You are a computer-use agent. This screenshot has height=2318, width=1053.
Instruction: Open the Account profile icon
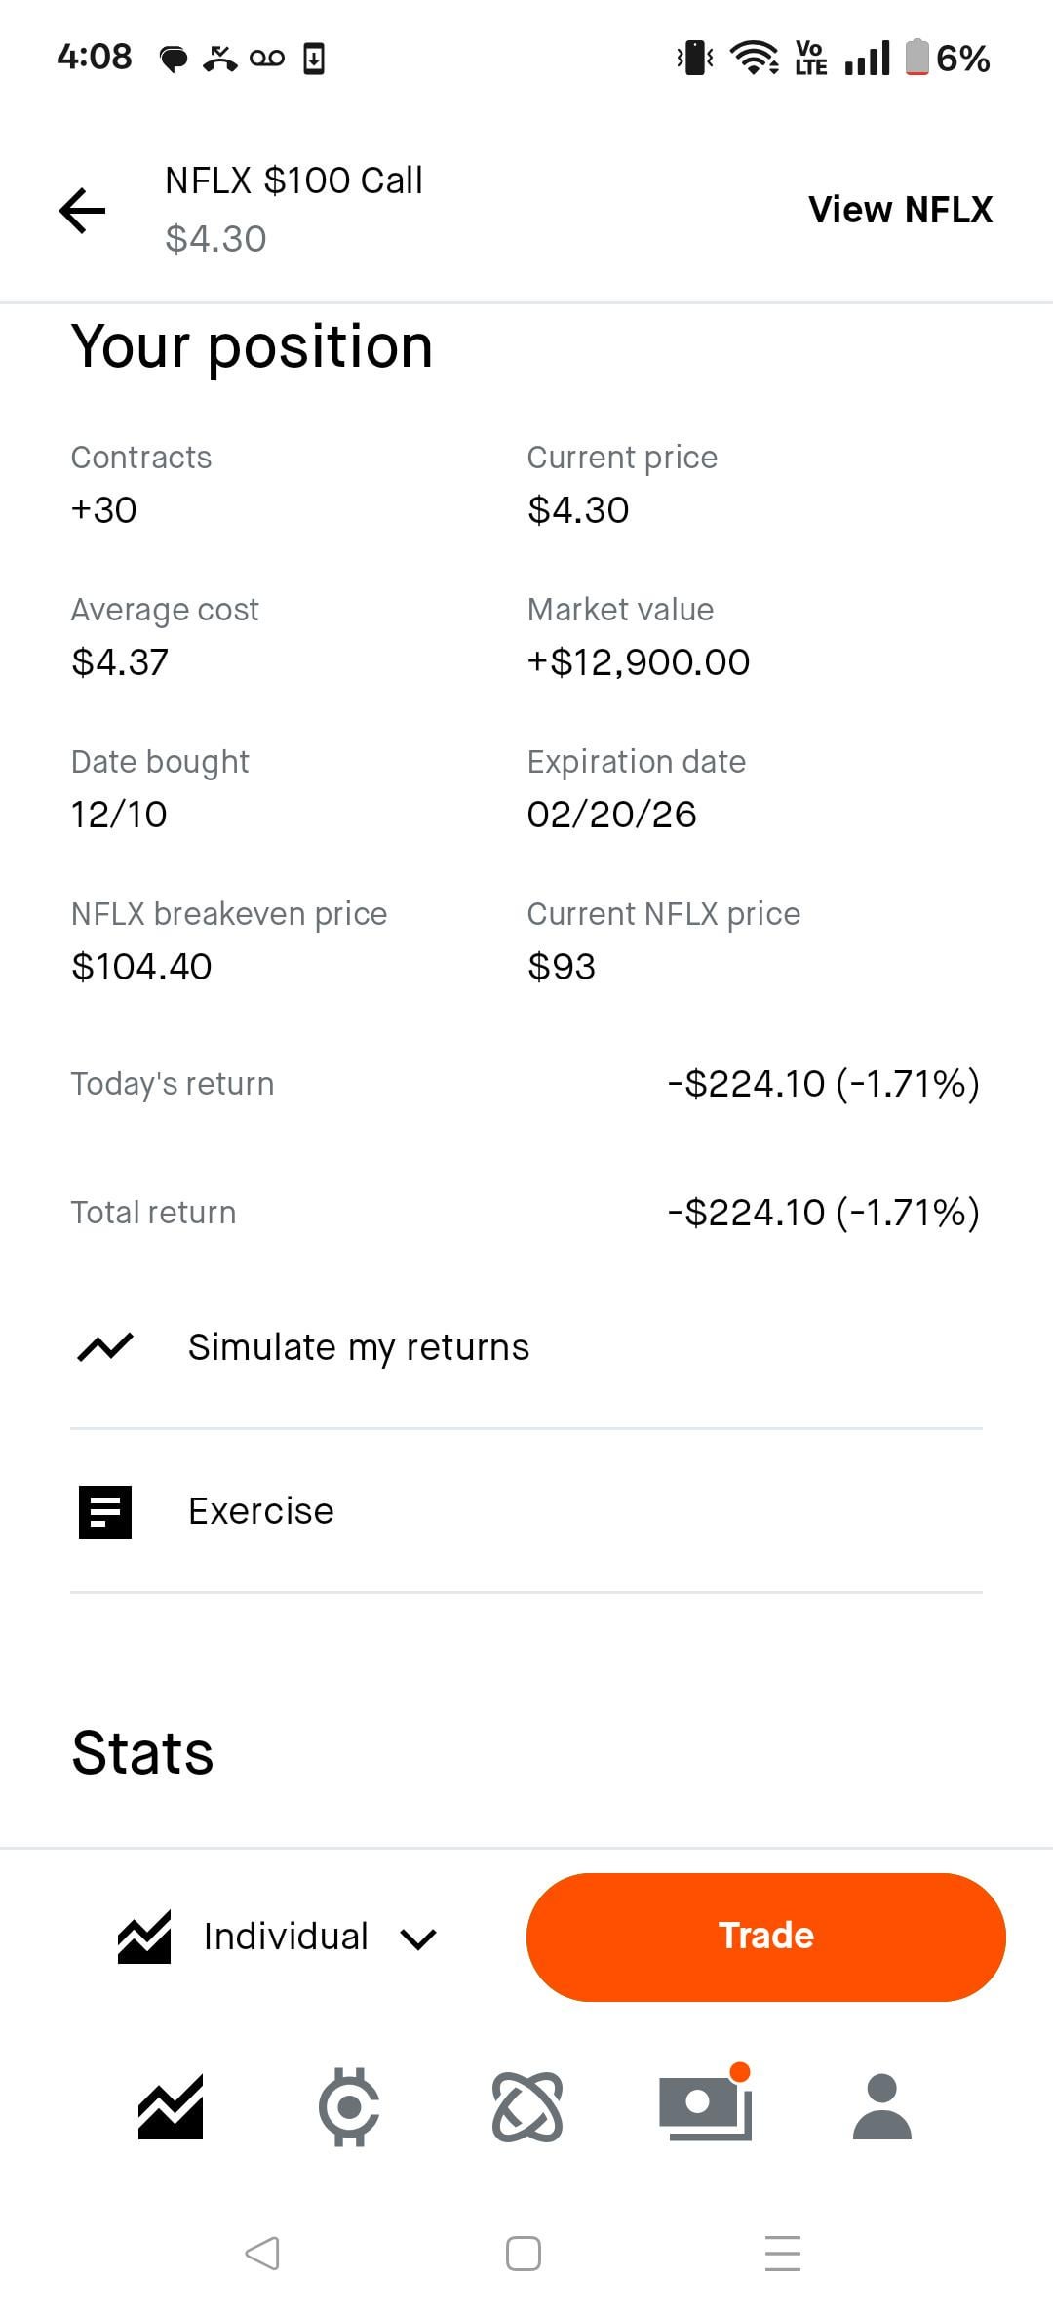tap(881, 2107)
